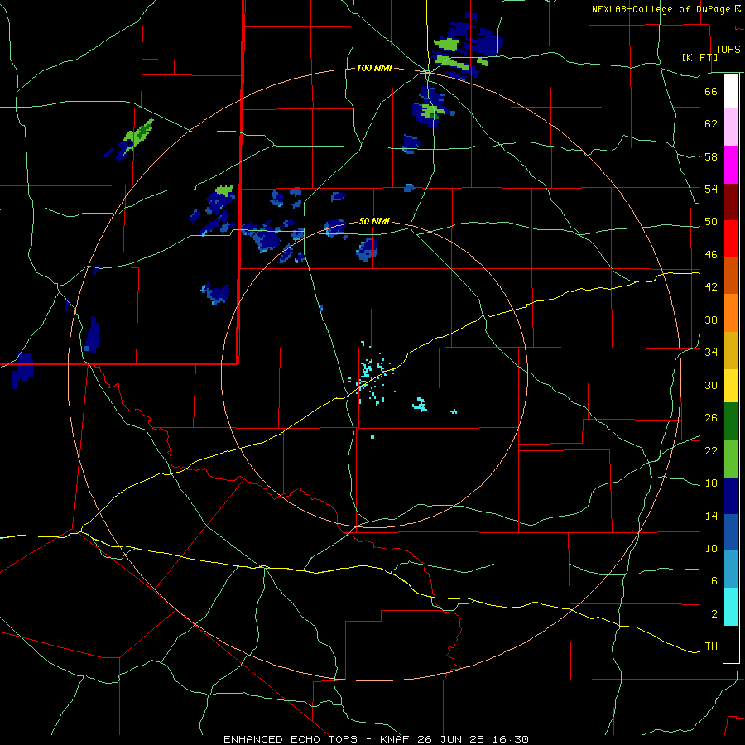
Task: Click the 58 value on the scale
Action: click(711, 156)
